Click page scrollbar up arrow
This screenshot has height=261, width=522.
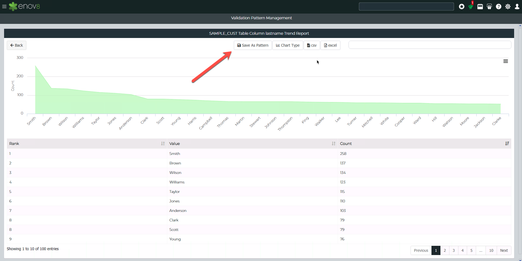click(x=520, y=26)
